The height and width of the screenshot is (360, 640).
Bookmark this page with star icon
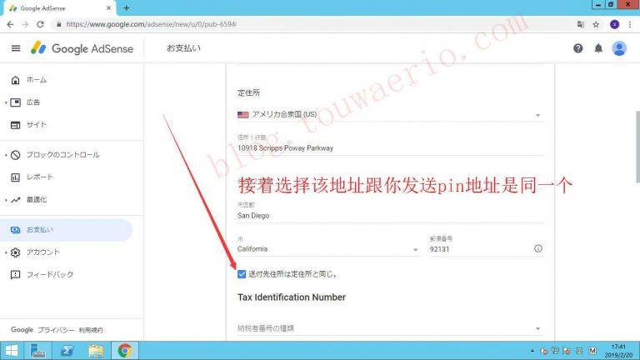596,24
